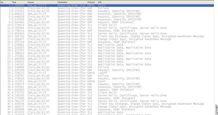Select packet 36 EAPOL Start row
The width and height of the screenshot is (218, 115).
tap(107, 81)
